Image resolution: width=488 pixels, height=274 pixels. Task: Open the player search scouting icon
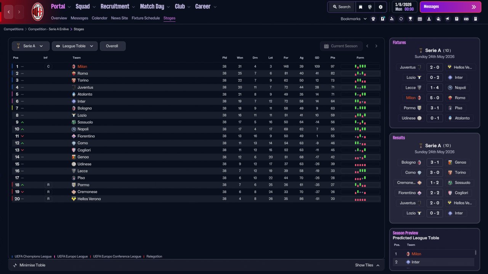pyautogui.click(x=392, y=19)
